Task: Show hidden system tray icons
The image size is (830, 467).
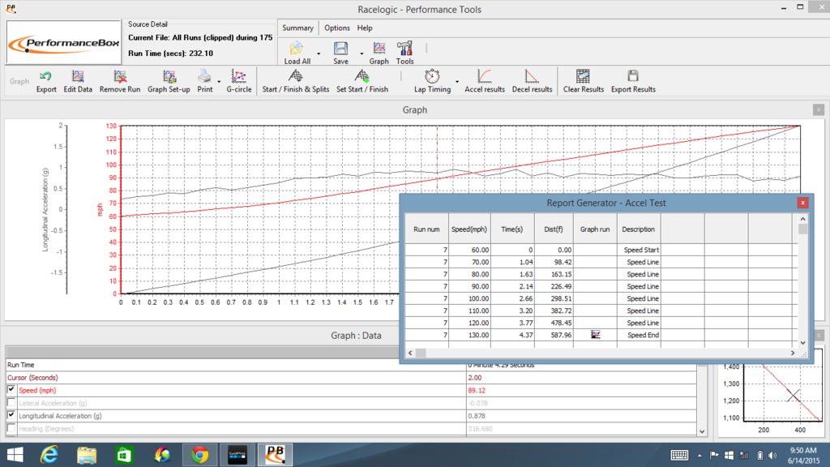Action: click(x=700, y=456)
